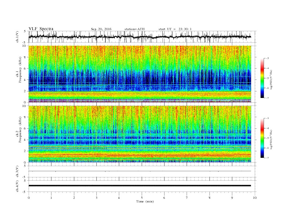Click the "VLF Spectra" plot title

coord(41,29)
